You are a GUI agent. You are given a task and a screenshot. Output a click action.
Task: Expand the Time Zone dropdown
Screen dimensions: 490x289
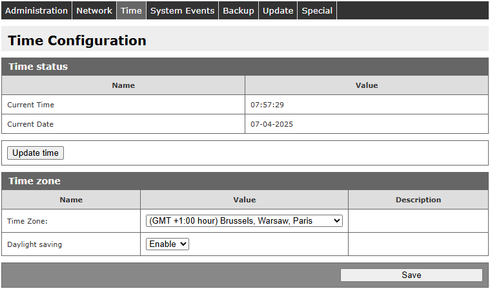coord(244,221)
